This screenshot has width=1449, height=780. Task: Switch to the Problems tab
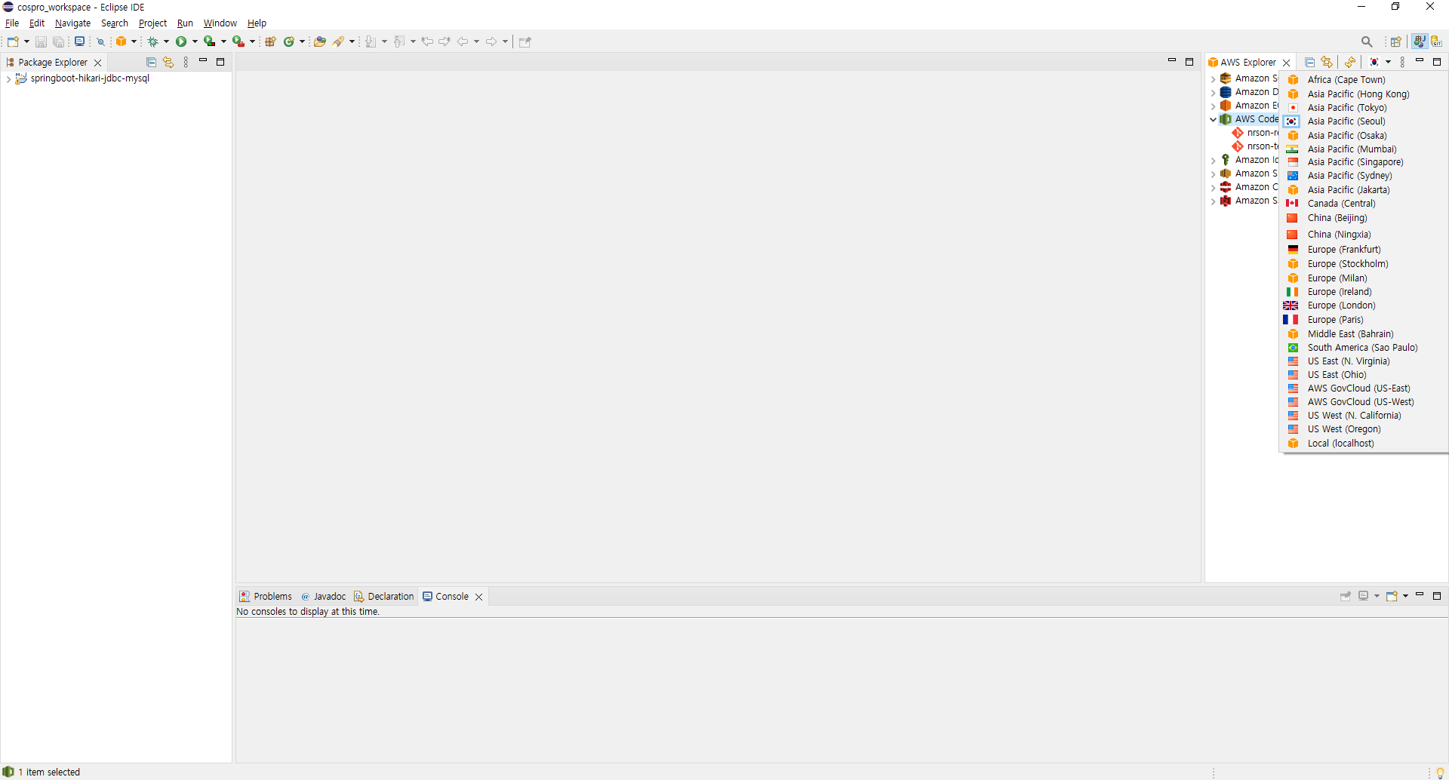click(x=266, y=596)
